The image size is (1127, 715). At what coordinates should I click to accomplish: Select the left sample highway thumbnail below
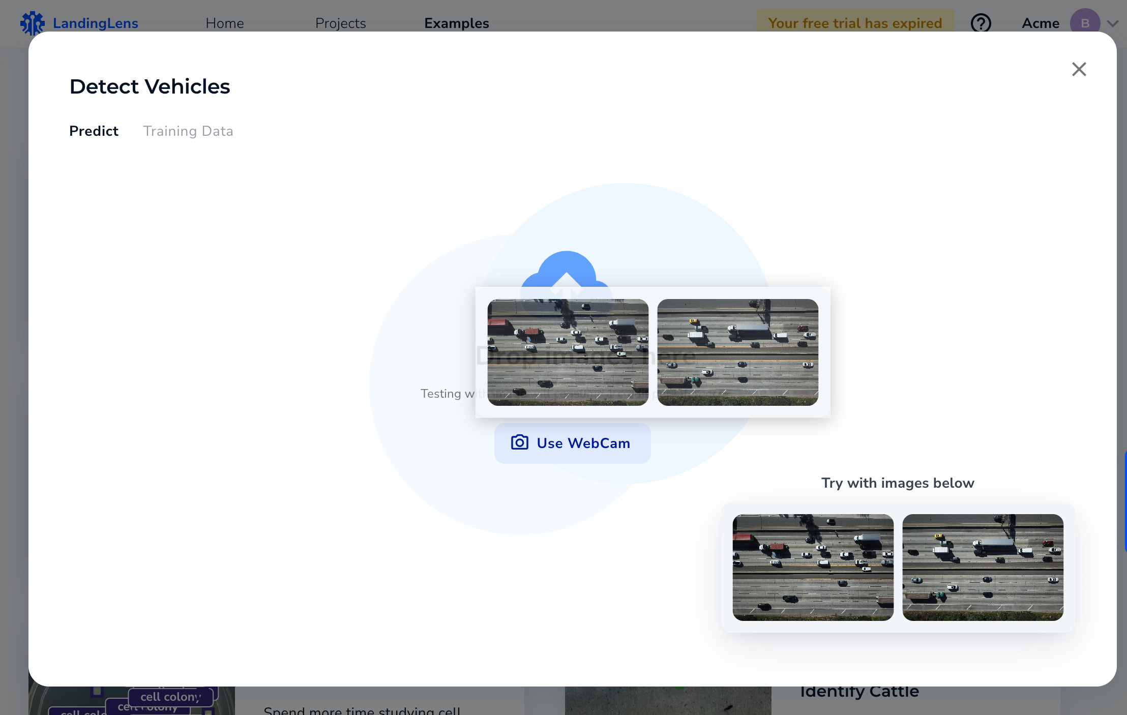(813, 567)
